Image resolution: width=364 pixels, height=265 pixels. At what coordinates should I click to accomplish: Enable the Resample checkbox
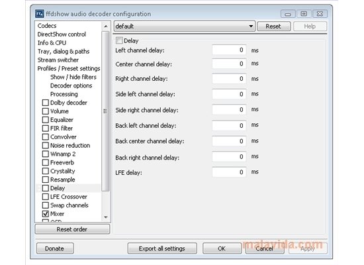pyautogui.click(x=46, y=180)
